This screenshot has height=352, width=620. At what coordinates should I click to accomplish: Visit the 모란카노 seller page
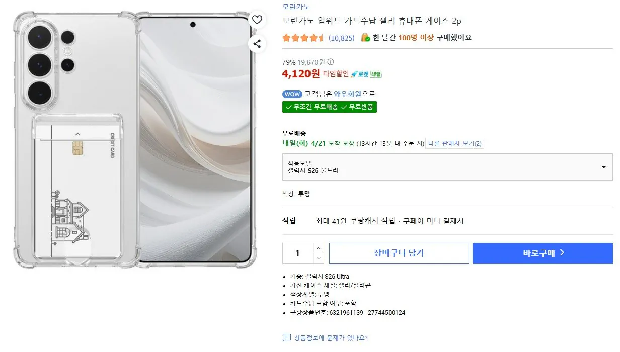[x=295, y=7]
